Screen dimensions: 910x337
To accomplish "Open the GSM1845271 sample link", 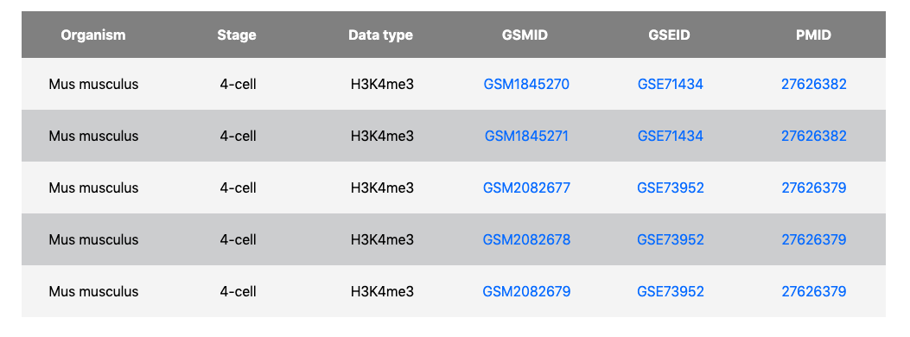I will pos(526,136).
